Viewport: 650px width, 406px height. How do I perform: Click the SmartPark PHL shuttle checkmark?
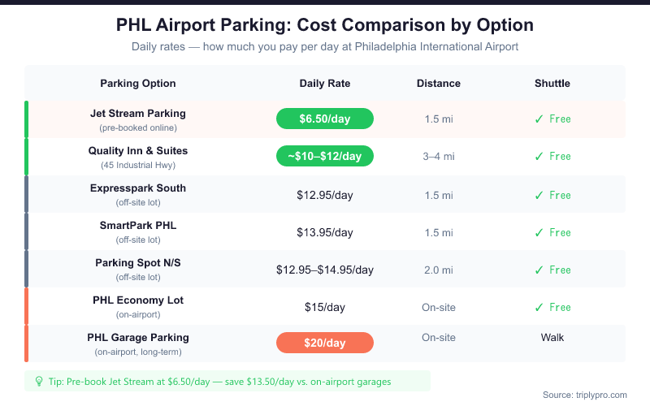539,232
